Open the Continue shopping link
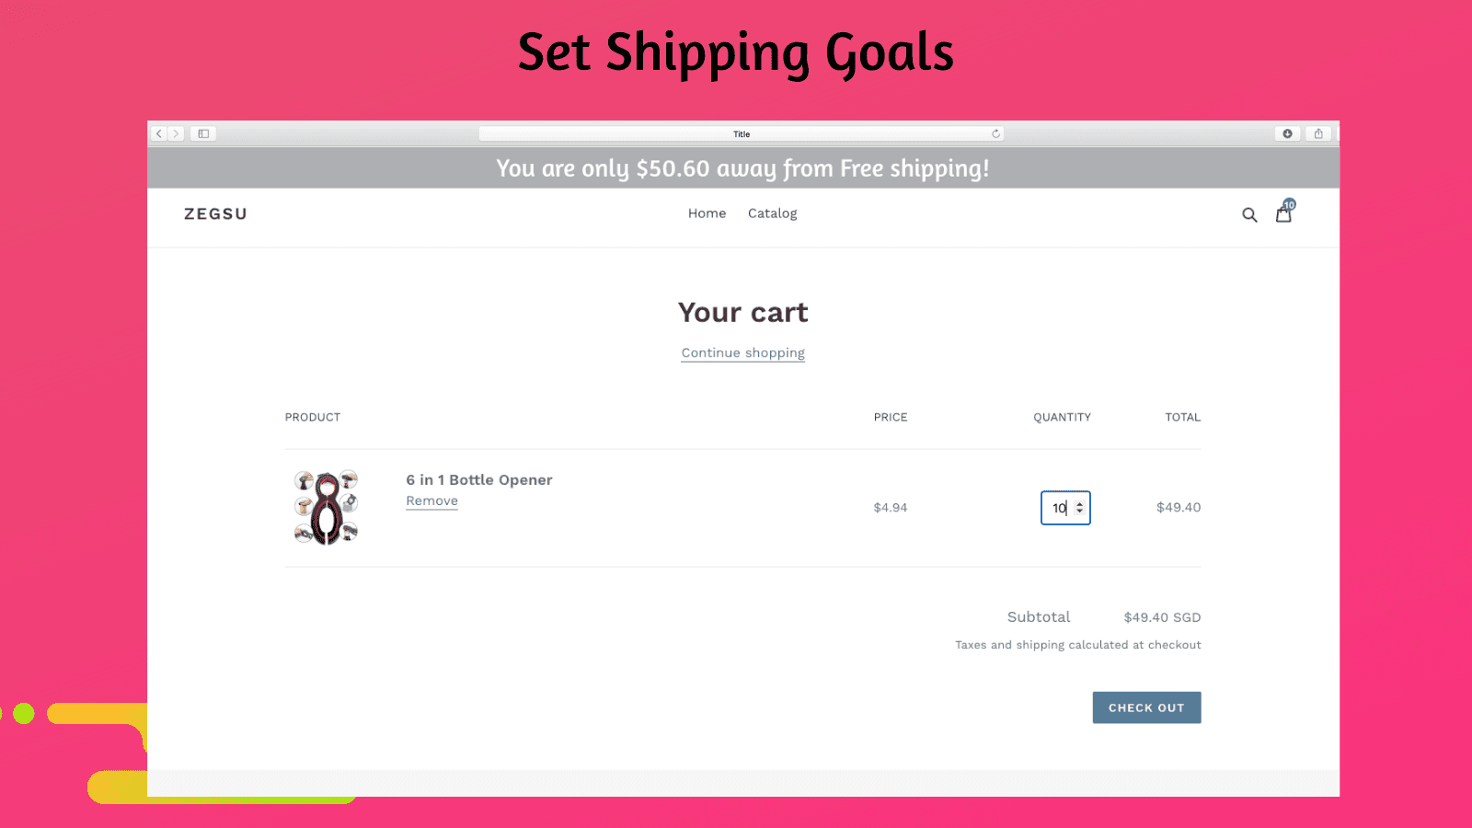 coord(742,352)
